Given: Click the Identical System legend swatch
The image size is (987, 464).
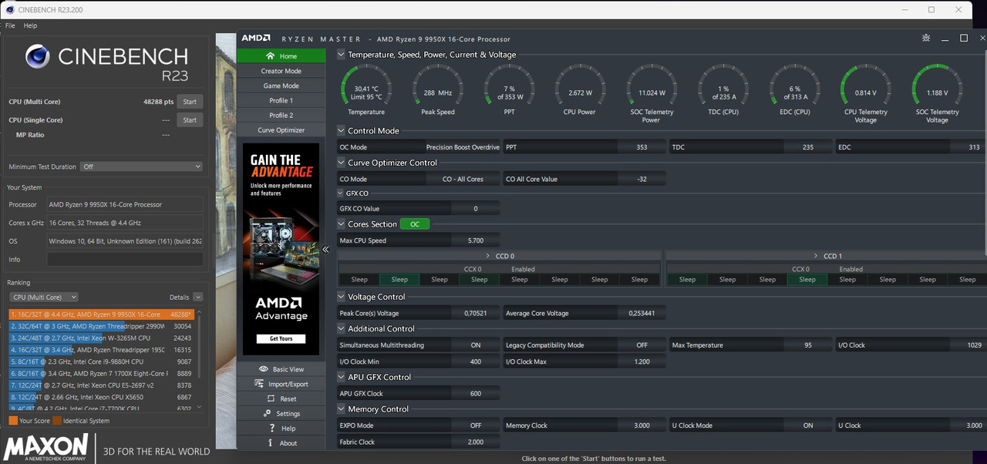Looking at the screenshot, I should click(57, 421).
